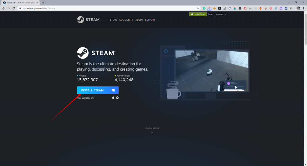Click the playing now count 4,140,248

point(124,80)
